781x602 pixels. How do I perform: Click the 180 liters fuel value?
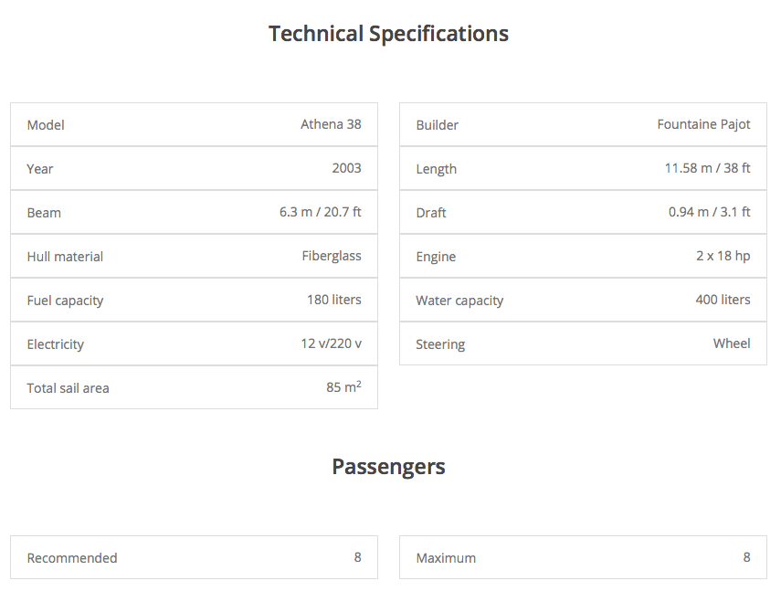tap(333, 300)
